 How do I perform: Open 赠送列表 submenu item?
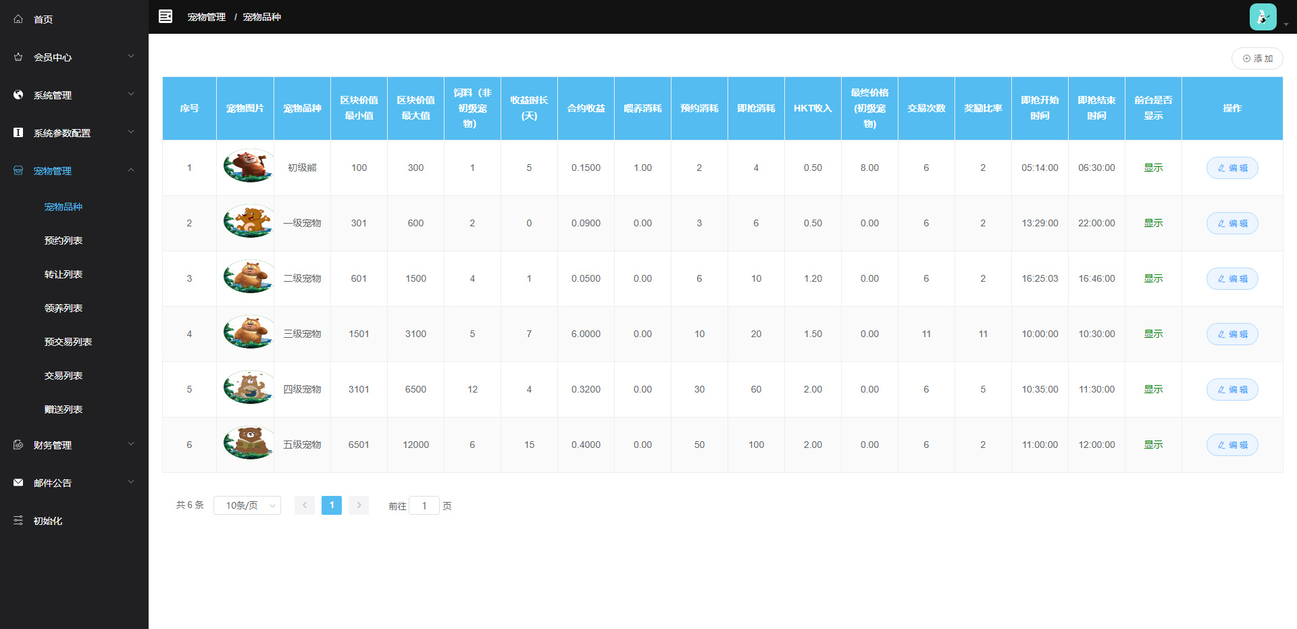63,409
